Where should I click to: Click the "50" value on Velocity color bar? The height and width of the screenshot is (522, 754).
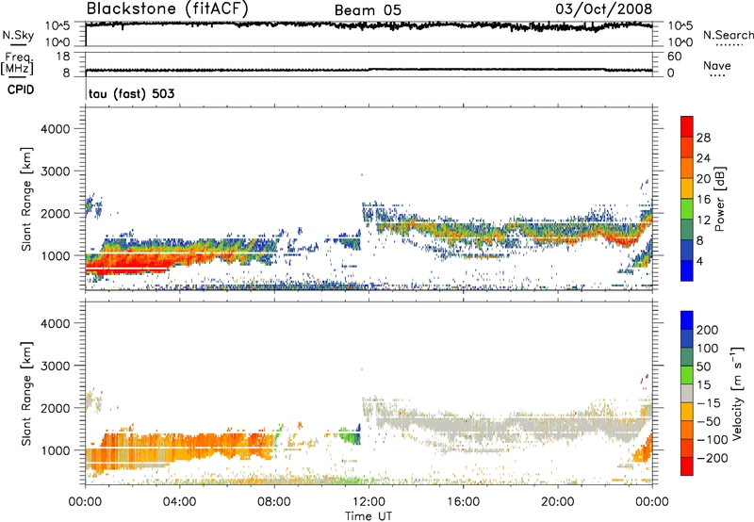(703, 367)
